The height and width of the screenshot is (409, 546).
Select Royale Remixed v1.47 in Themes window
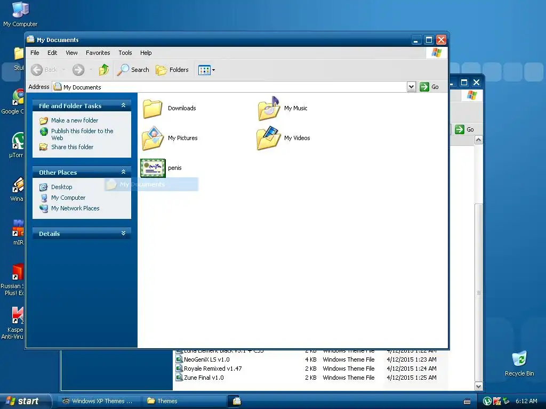click(x=212, y=369)
